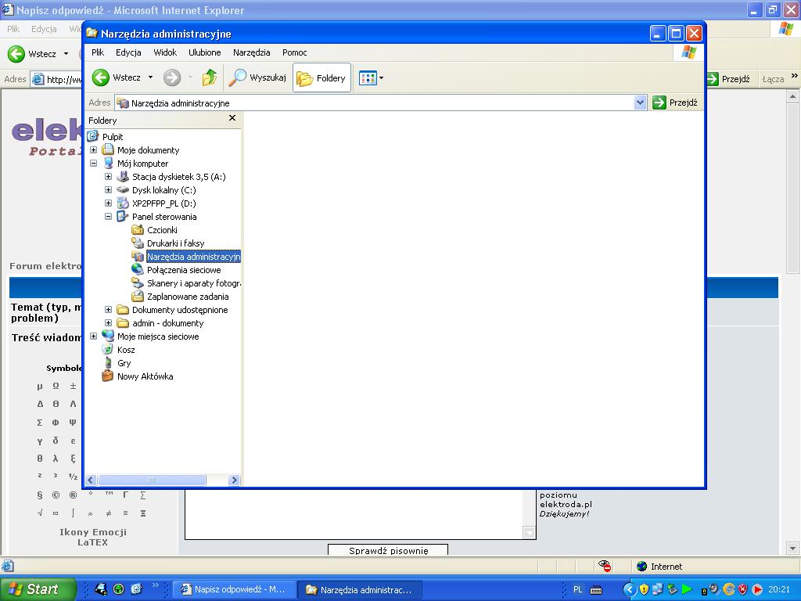The height and width of the screenshot is (601, 801).
Task: Click the folder tree horizontal scrollbar
Action: 152,480
